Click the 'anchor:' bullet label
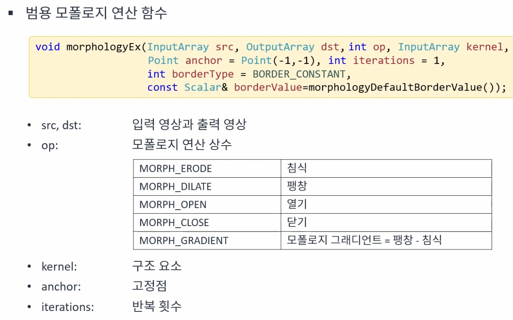Image resolution: width=513 pixels, height=320 pixels. click(x=61, y=287)
